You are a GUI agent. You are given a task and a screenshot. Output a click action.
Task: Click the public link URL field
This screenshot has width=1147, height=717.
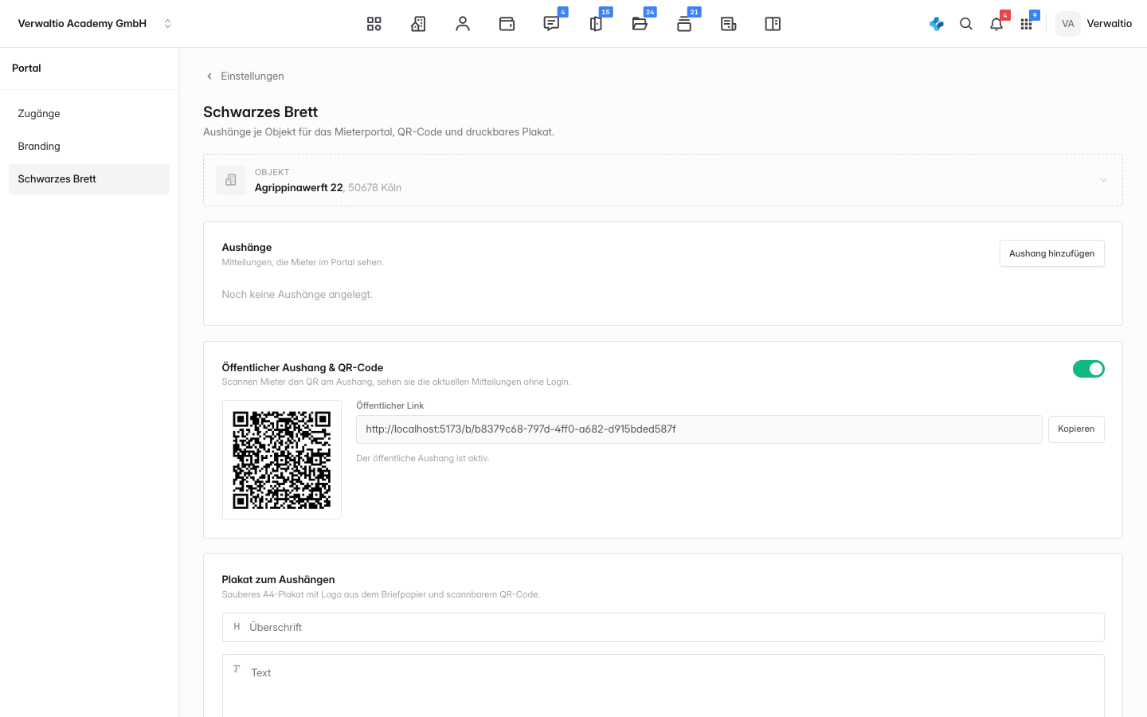699,429
